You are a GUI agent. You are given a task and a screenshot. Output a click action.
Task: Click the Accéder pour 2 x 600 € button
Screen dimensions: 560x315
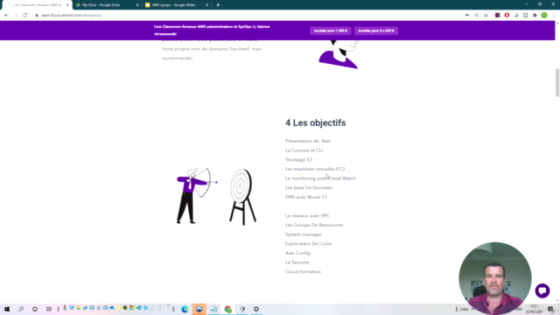click(376, 31)
